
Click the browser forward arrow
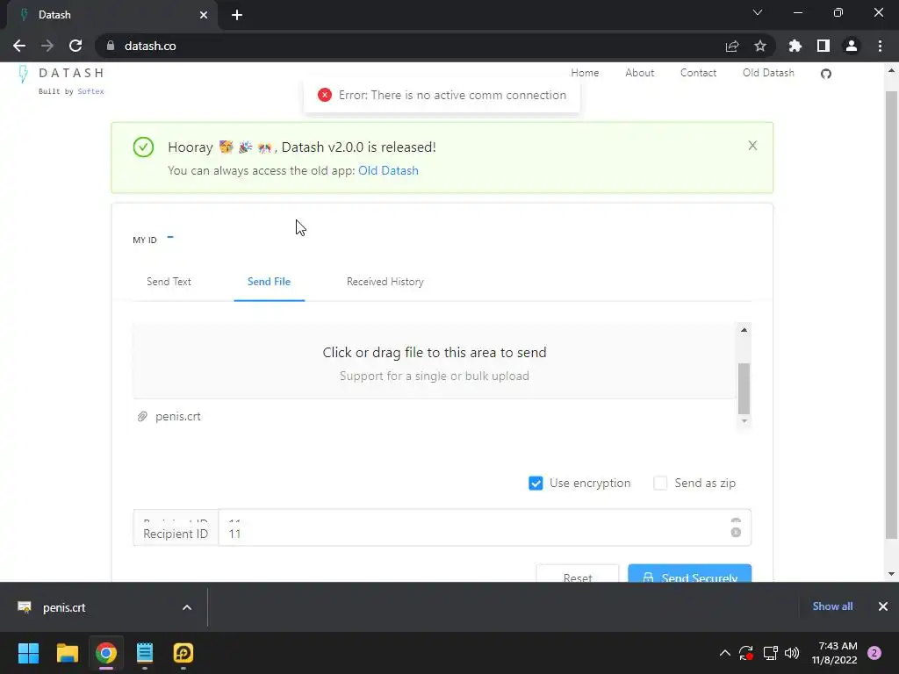tap(47, 46)
